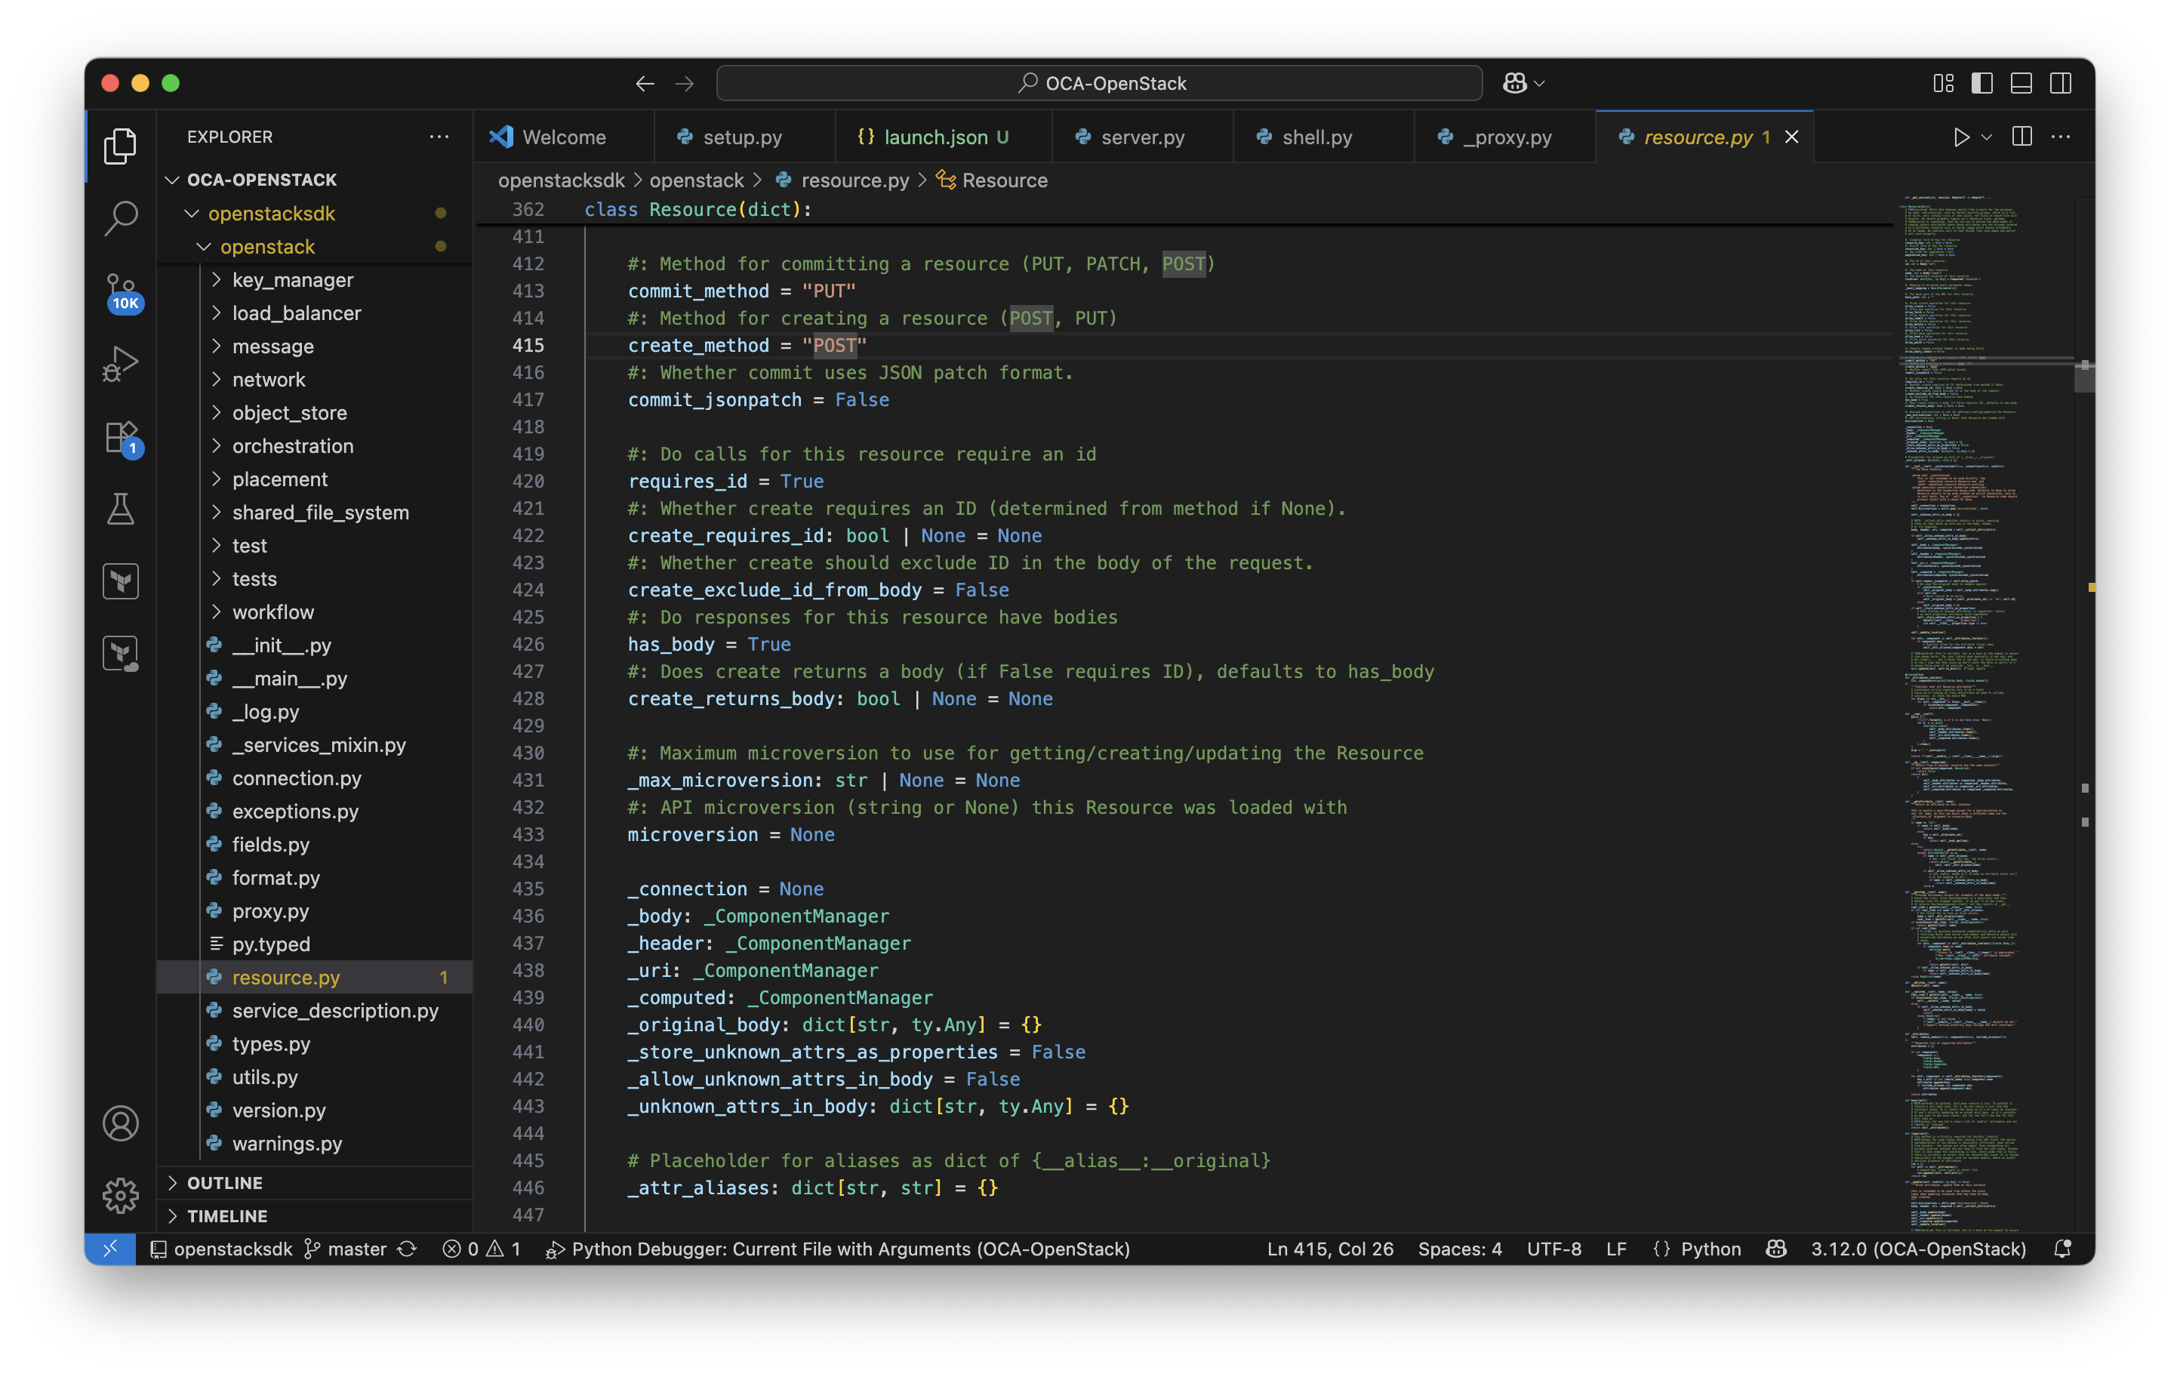Open Run and Debug view
Image resolution: width=2180 pixels, height=1377 pixels.
point(121,364)
